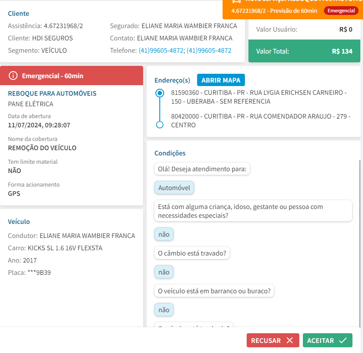Click the red Emergencial badge in the notification
This screenshot has height=353, width=363.
(x=341, y=11)
